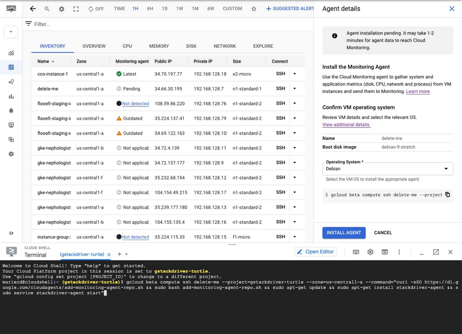Enter fullscreen mode via the brackets icon
The height and width of the screenshot is (334, 462).
76,9
